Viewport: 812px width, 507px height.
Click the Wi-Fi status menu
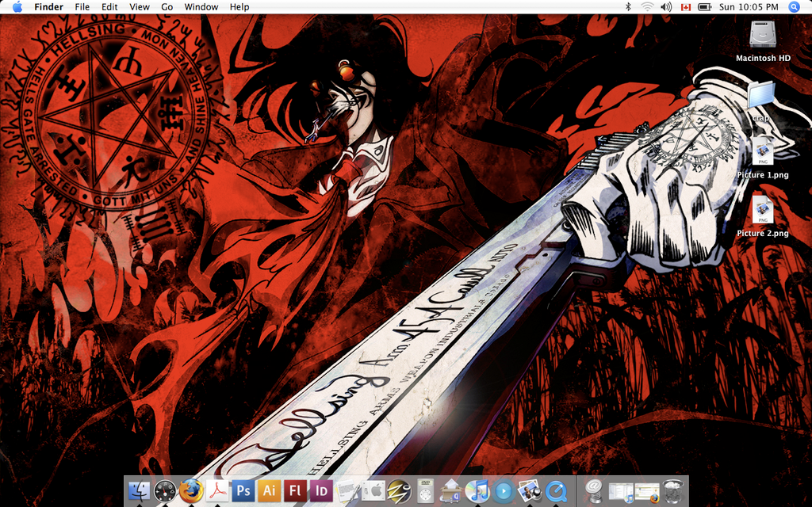(x=647, y=7)
